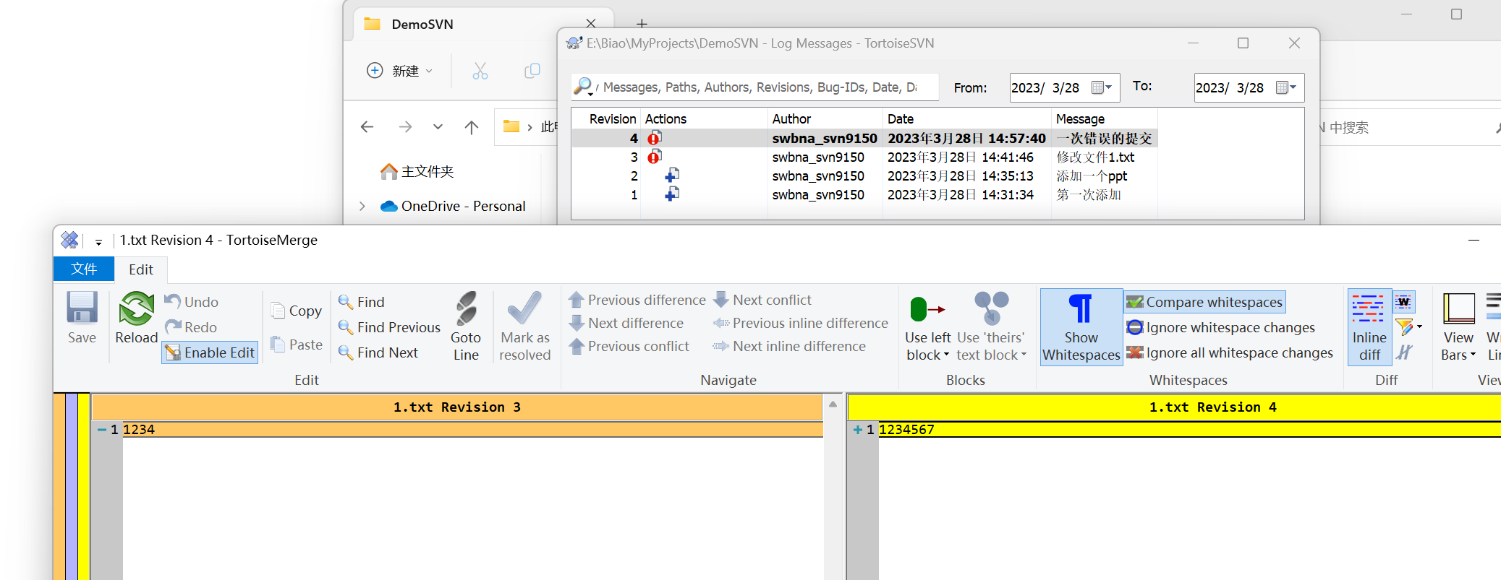Toggle the collapse/strikeout icon below the funnel
The height and width of the screenshot is (580, 1501).
(x=1404, y=352)
